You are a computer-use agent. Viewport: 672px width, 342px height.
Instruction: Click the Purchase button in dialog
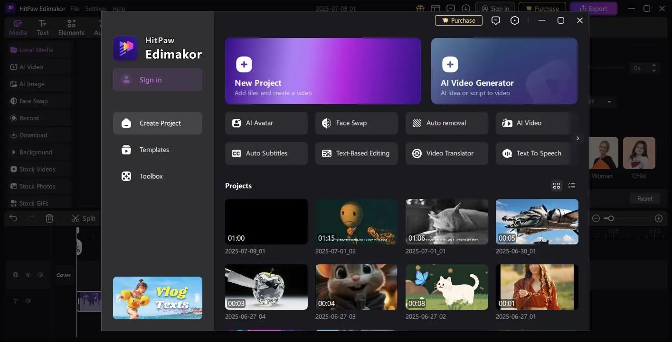pyautogui.click(x=458, y=20)
